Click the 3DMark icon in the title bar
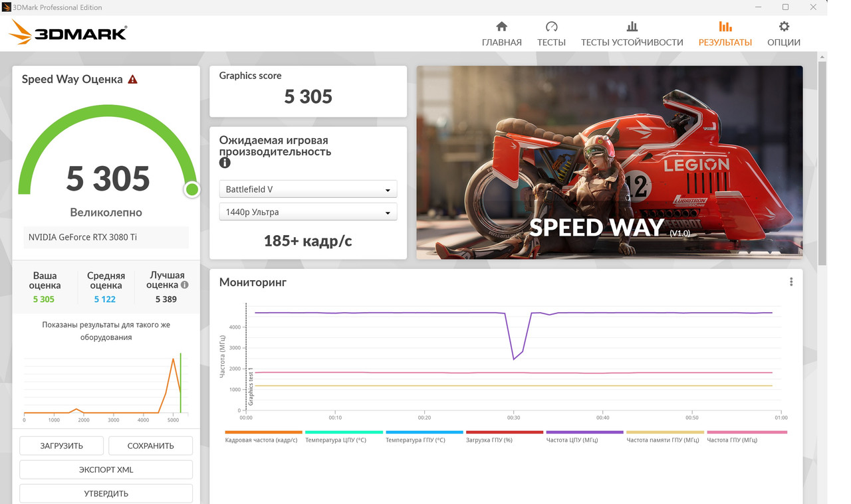Image resolution: width=851 pixels, height=504 pixels. point(7,7)
